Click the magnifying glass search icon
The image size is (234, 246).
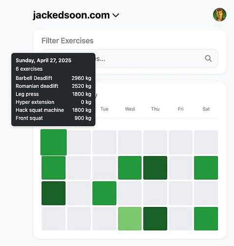point(208,59)
